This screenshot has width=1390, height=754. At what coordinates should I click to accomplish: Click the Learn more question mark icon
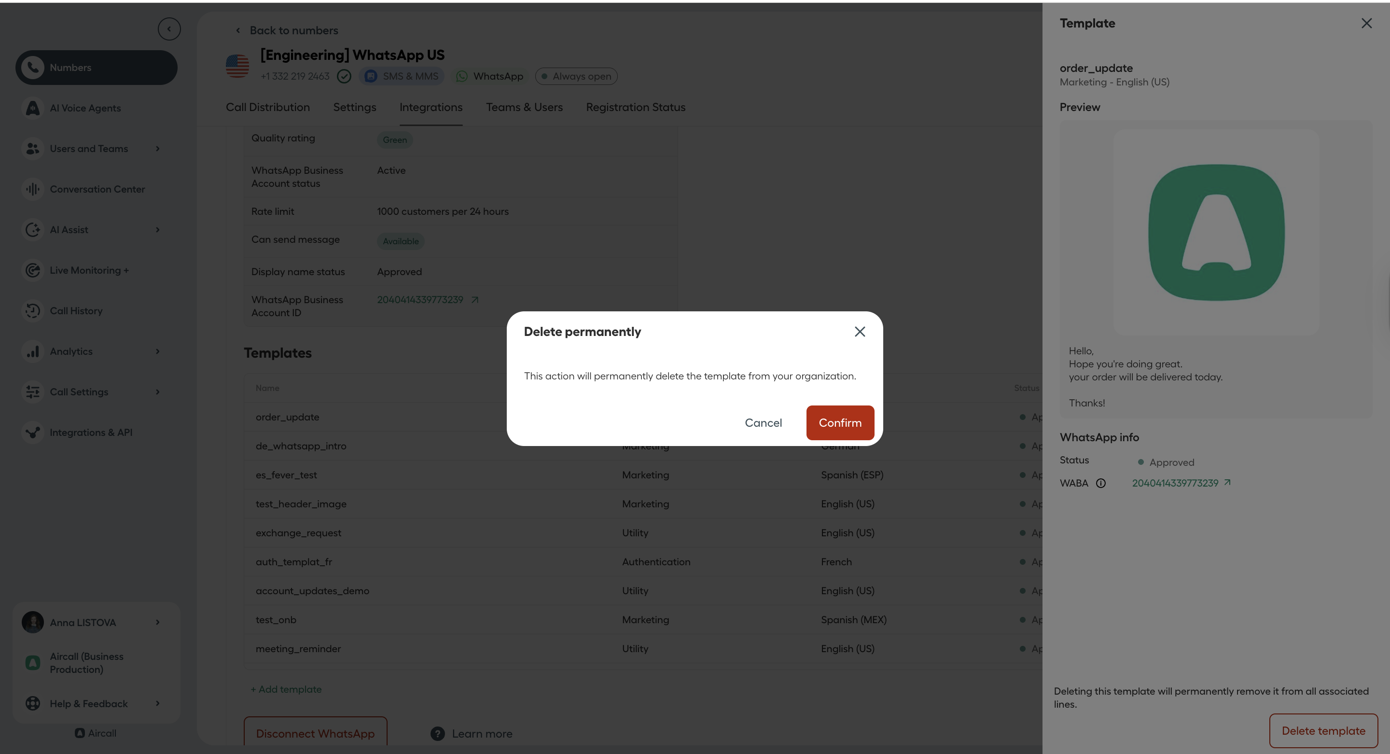coord(438,734)
